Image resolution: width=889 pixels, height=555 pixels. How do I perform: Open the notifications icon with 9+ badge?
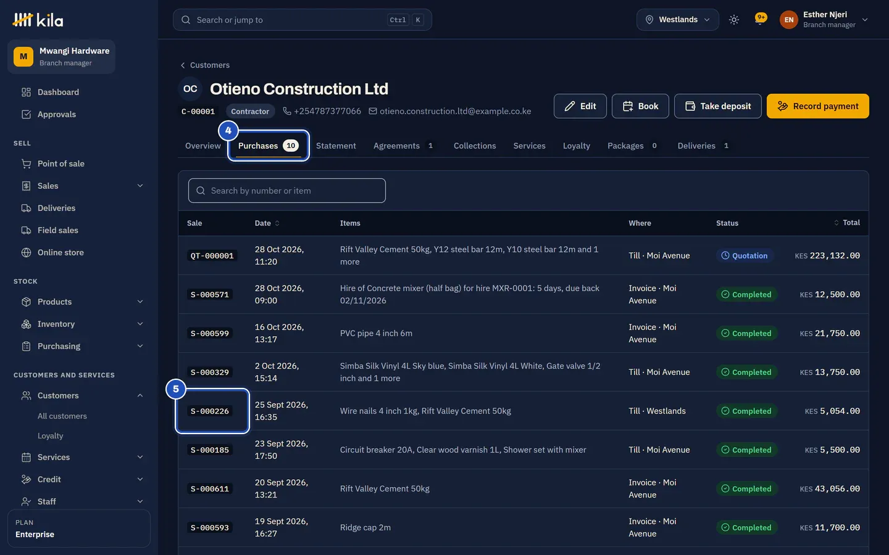761,19
